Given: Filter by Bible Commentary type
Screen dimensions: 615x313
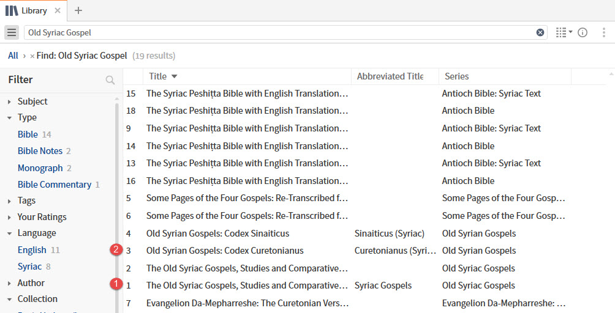Looking at the screenshot, I should click(x=55, y=184).
